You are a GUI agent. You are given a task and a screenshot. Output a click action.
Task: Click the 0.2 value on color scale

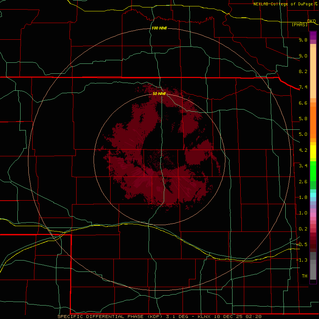303,229
